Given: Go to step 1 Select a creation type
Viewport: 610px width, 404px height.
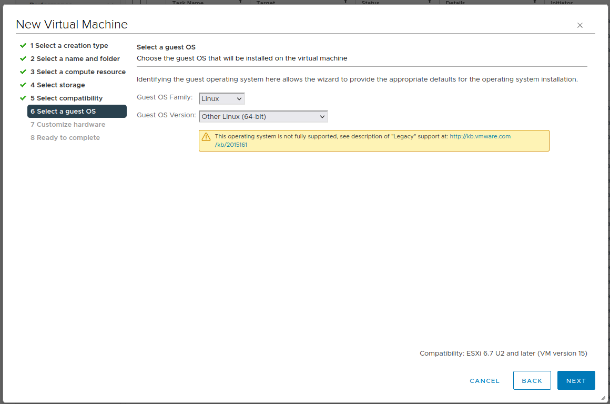Looking at the screenshot, I should point(69,46).
